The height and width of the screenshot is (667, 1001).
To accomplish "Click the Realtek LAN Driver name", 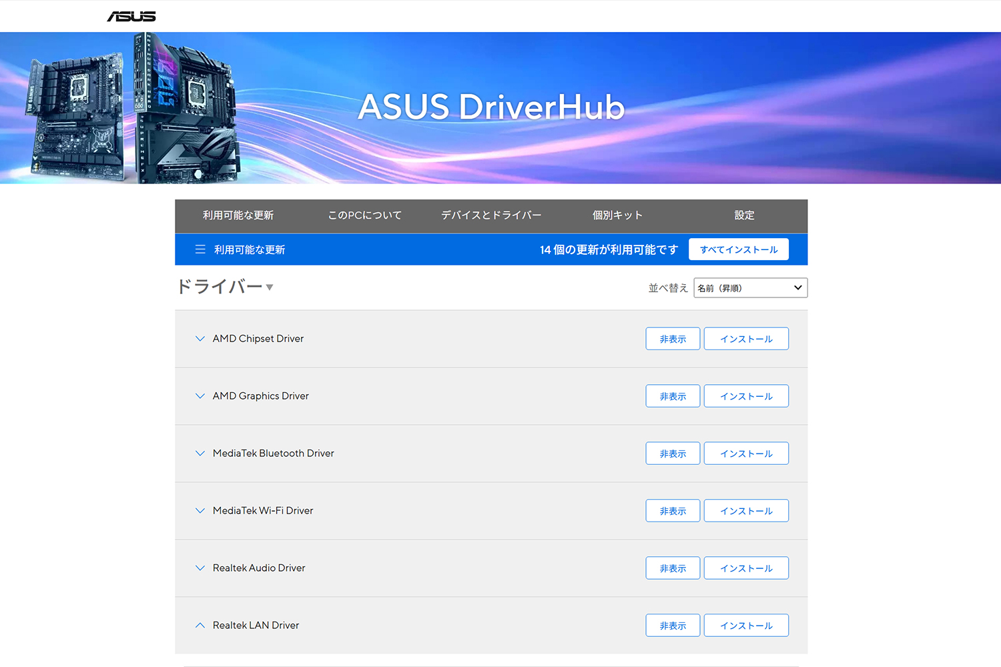I will click(x=256, y=626).
